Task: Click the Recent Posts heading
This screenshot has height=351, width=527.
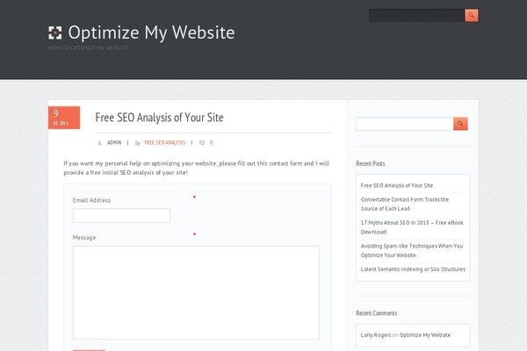Action: coord(371,163)
